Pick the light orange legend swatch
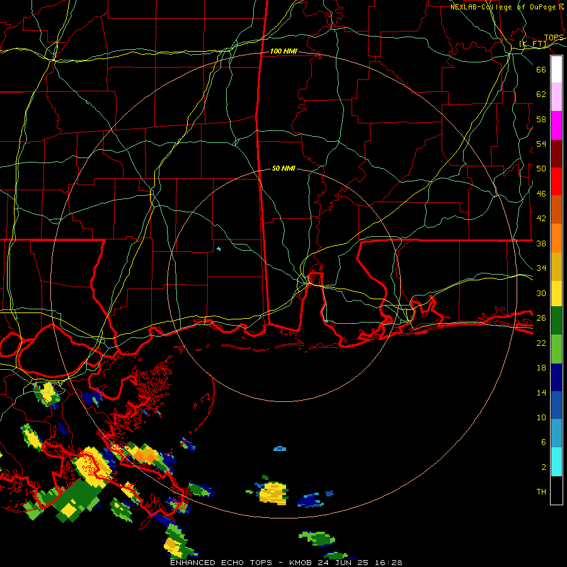 coord(556,238)
